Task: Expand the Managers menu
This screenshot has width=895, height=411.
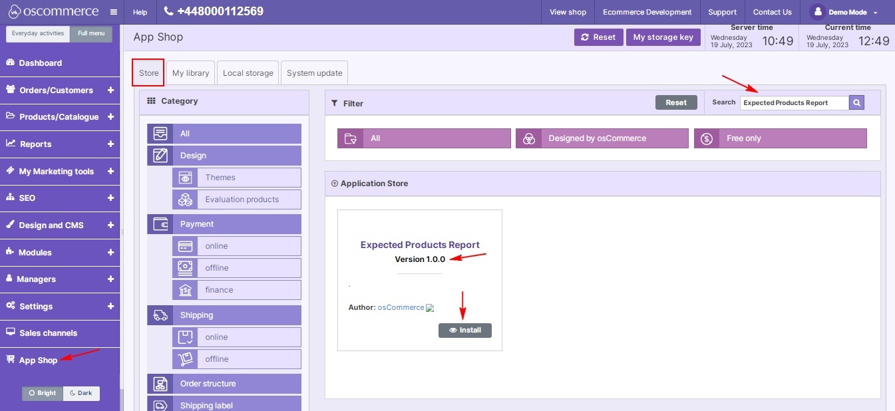Action: [110, 279]
